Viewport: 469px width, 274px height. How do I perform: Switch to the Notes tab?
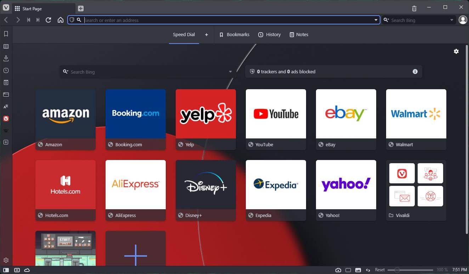299,35
